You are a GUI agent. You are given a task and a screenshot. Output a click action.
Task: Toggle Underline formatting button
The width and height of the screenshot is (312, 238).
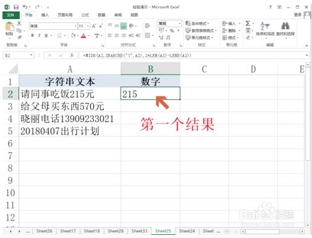click(x=46, y=36)
